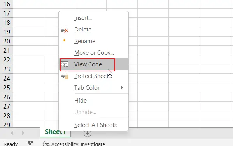Open Move or Copy... dialog
This screenshot has height=146, width=233.
(94, 53)
